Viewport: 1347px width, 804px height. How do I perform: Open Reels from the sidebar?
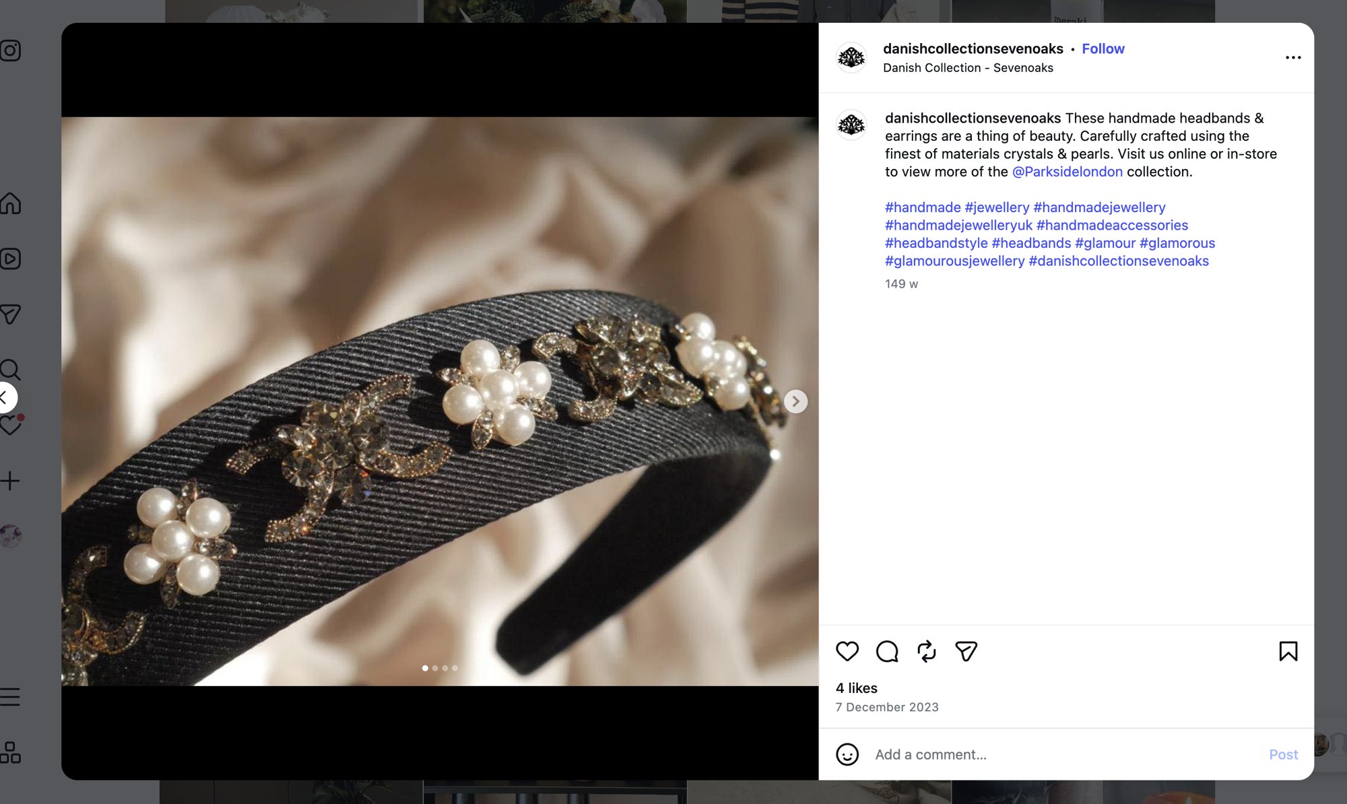click(10, 259)
